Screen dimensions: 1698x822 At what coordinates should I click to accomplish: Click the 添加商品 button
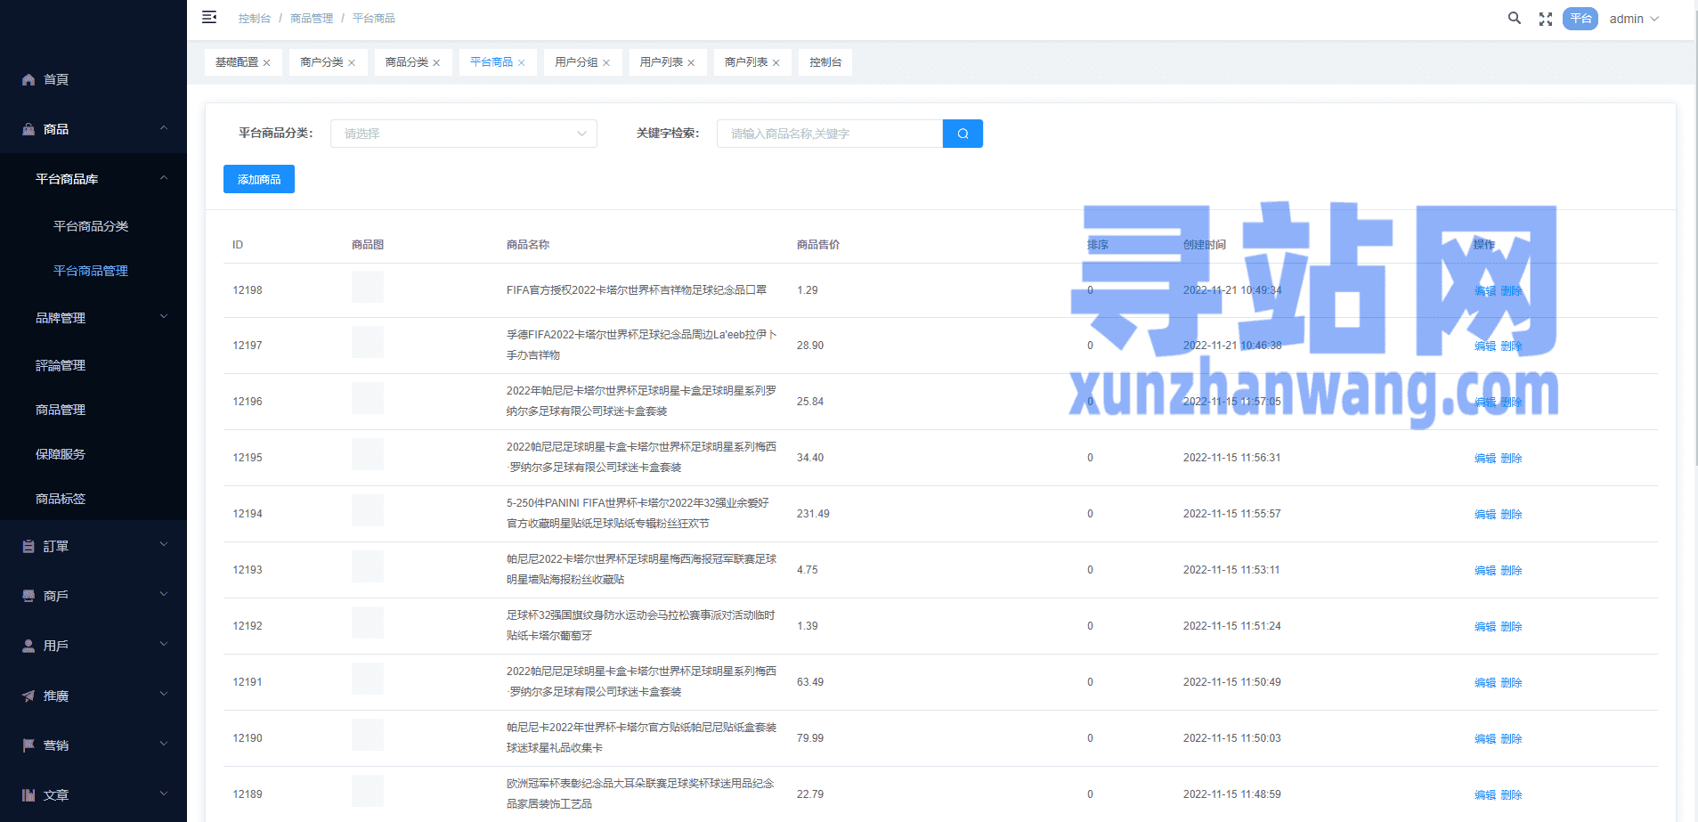click(258, 179)
